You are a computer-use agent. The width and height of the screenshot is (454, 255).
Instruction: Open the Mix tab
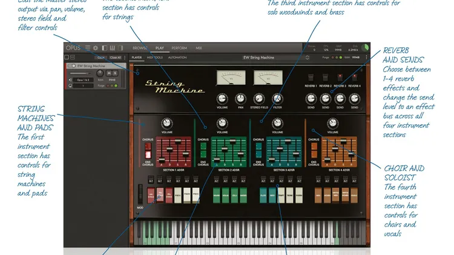[x=199, y=48]
